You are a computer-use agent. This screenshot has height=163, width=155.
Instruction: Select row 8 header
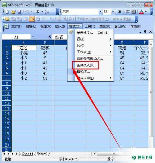tap(7, 83)
